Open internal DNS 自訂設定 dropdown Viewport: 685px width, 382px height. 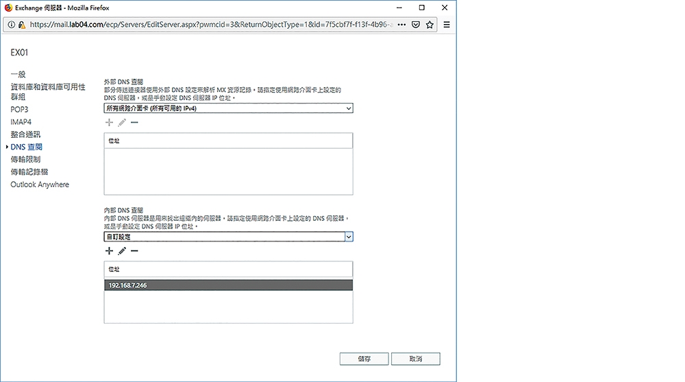coord(229,237)
